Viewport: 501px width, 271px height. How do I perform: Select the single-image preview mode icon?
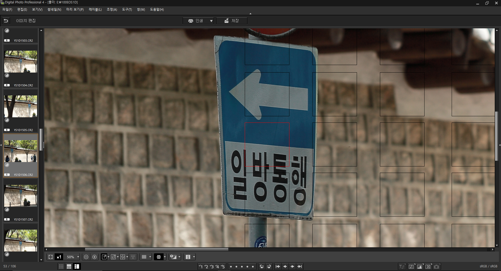coord(104,257)
